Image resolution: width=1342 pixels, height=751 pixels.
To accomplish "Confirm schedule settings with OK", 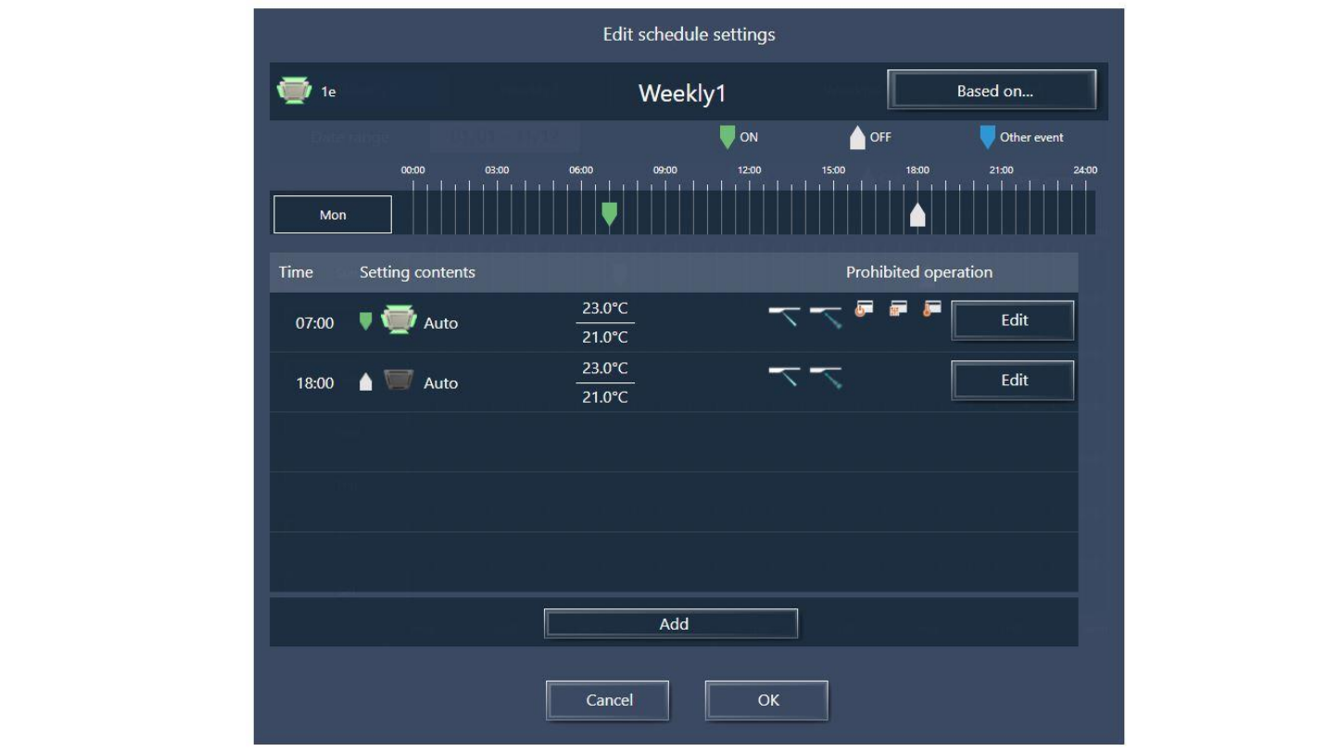I will pyautogui.click(x=766, y=700).
